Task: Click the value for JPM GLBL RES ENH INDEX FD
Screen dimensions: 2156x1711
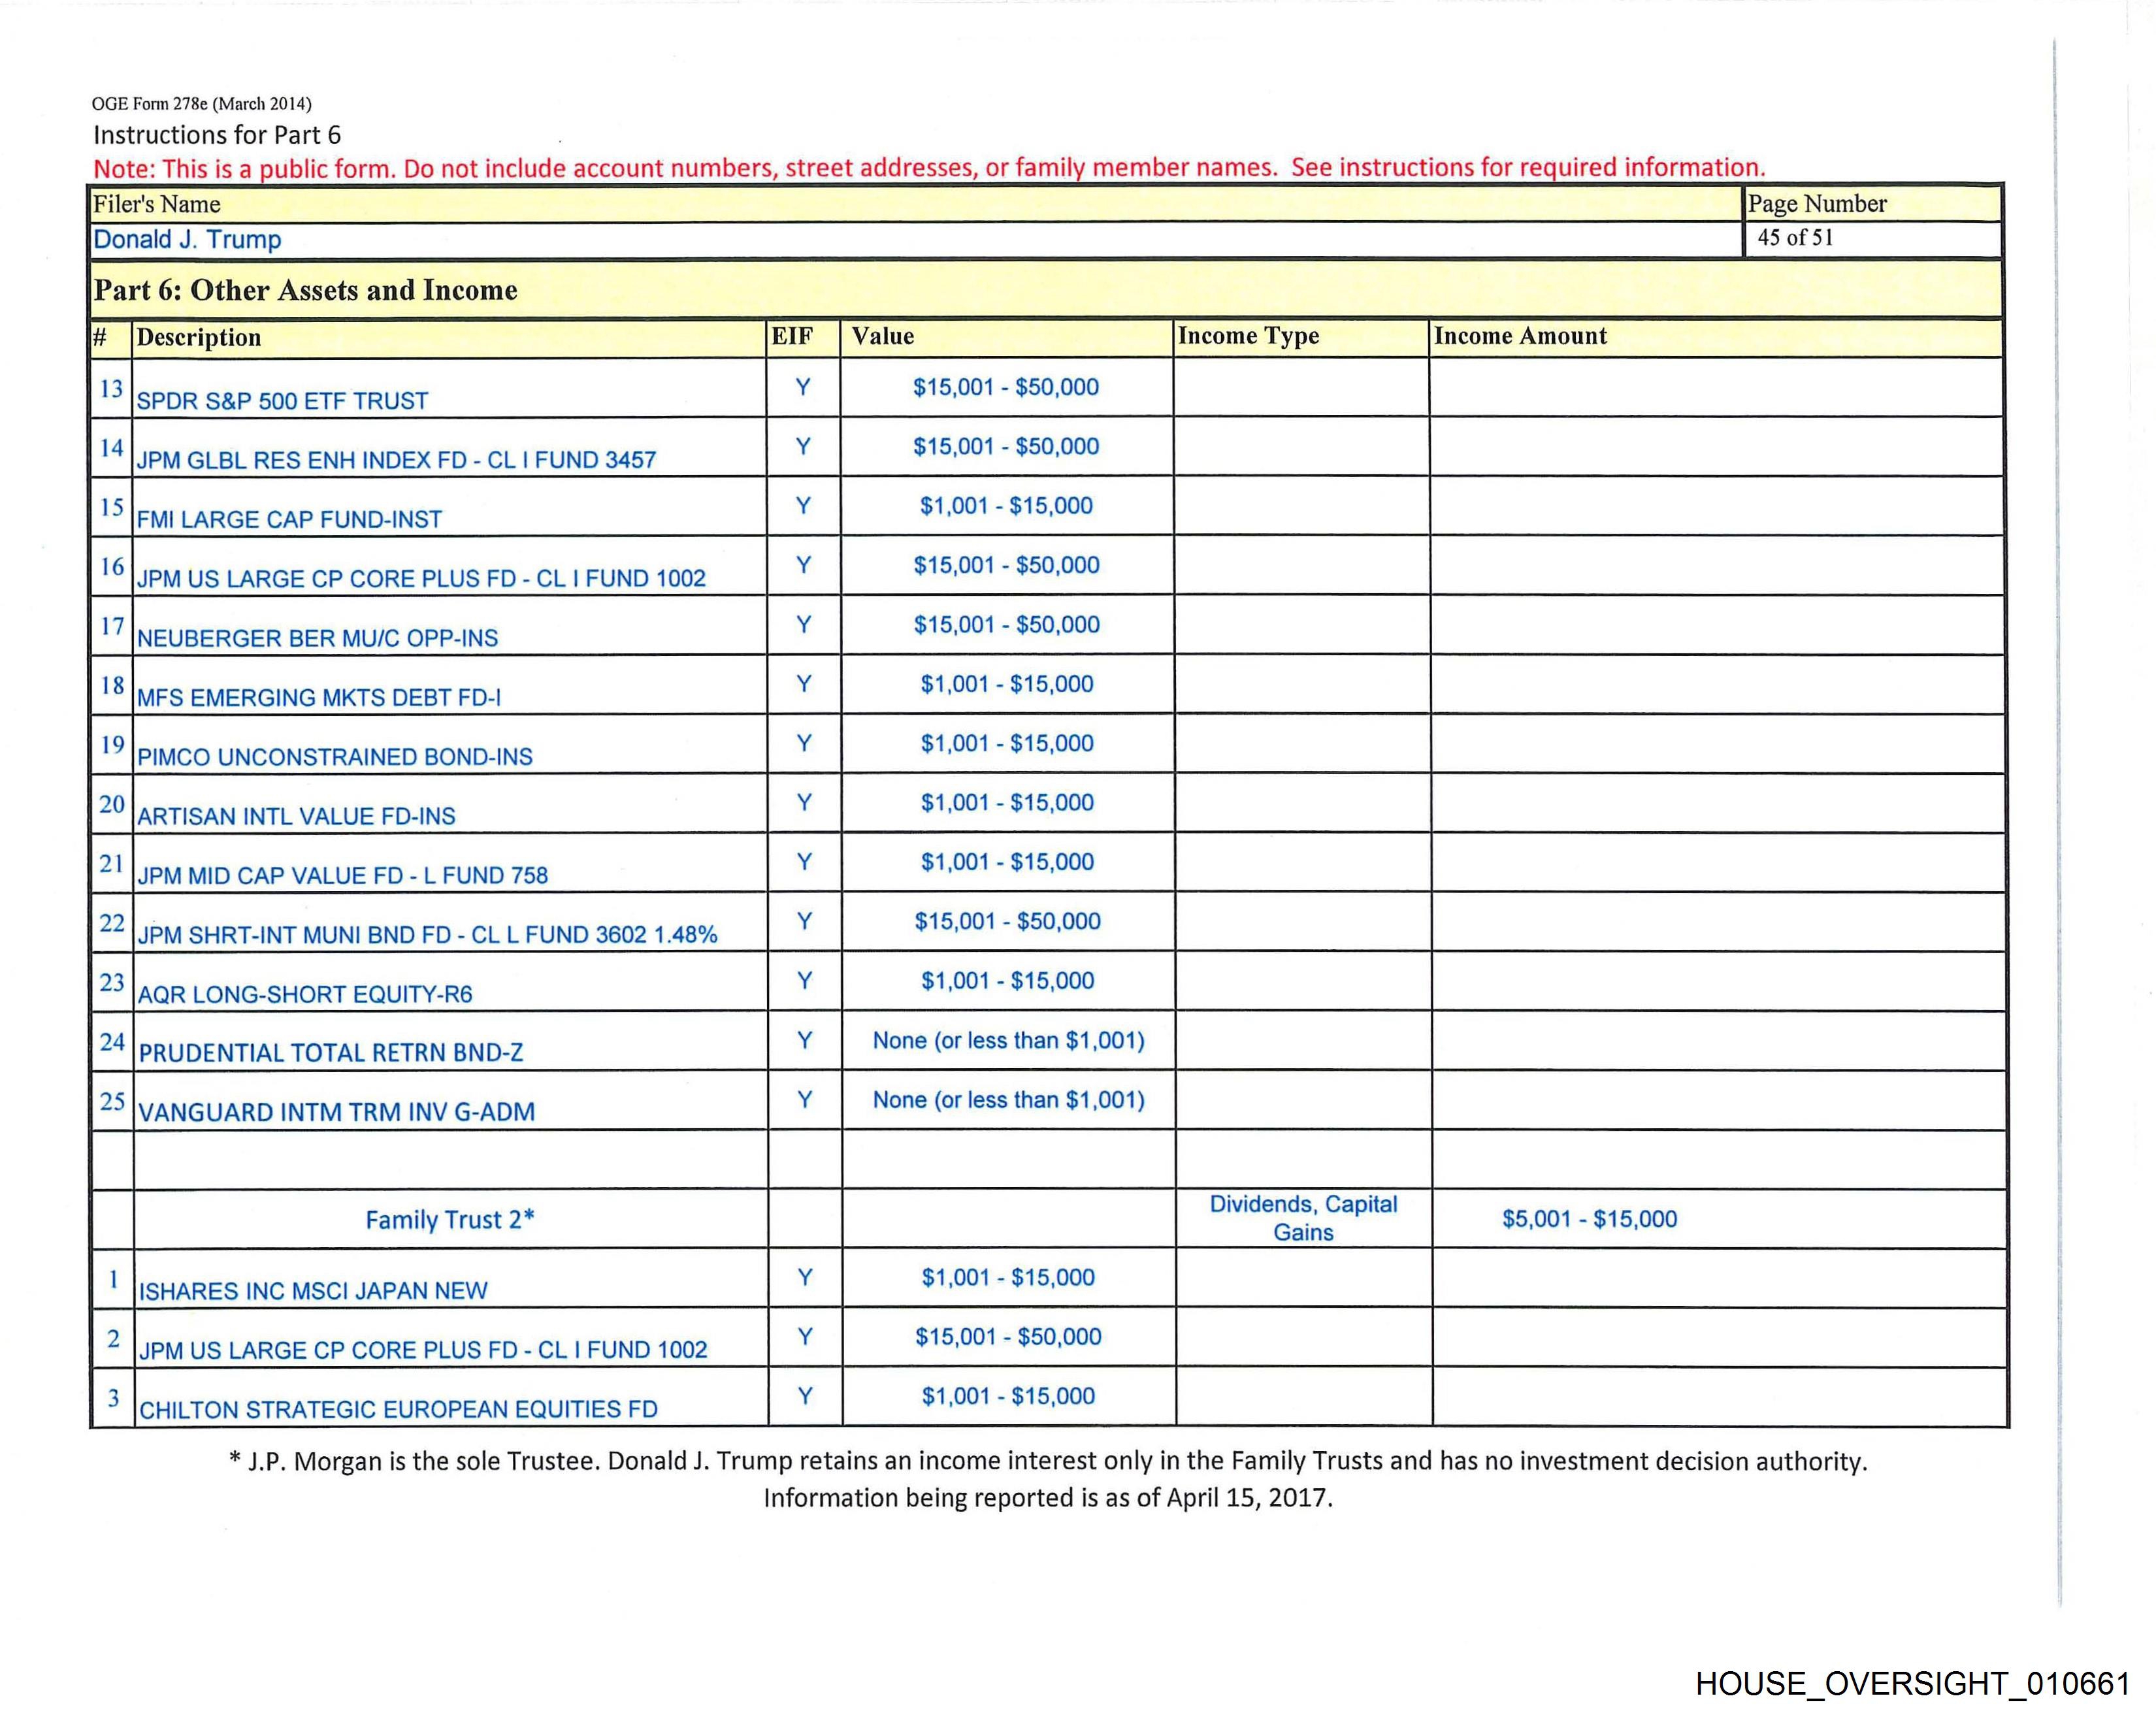Action: coord(1005,446)
